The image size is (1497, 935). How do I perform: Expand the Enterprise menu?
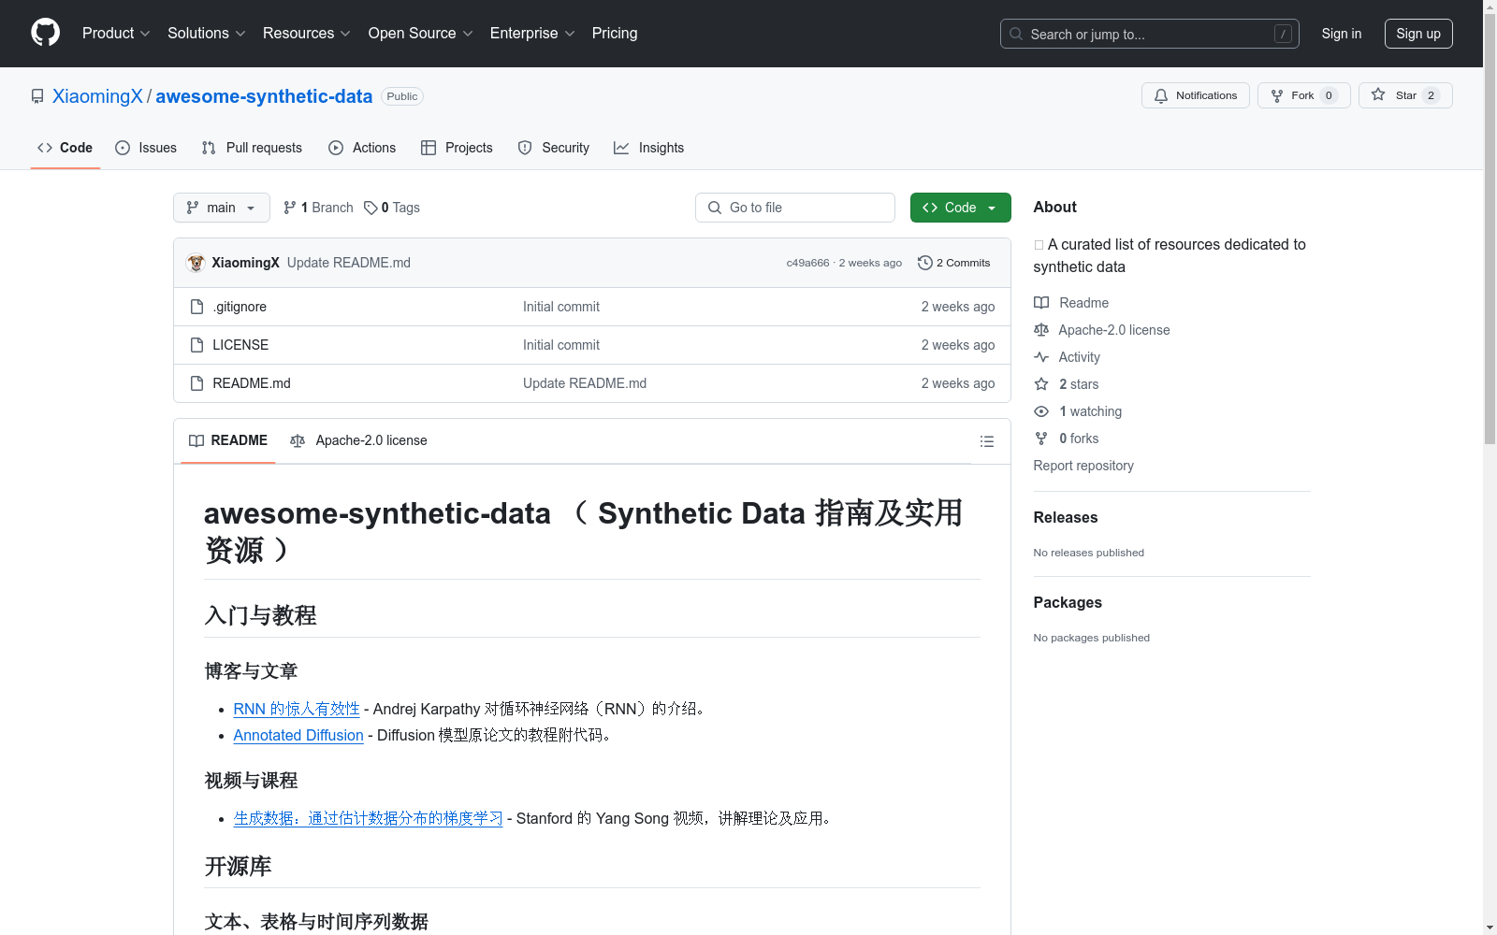(x=532, y=33)
